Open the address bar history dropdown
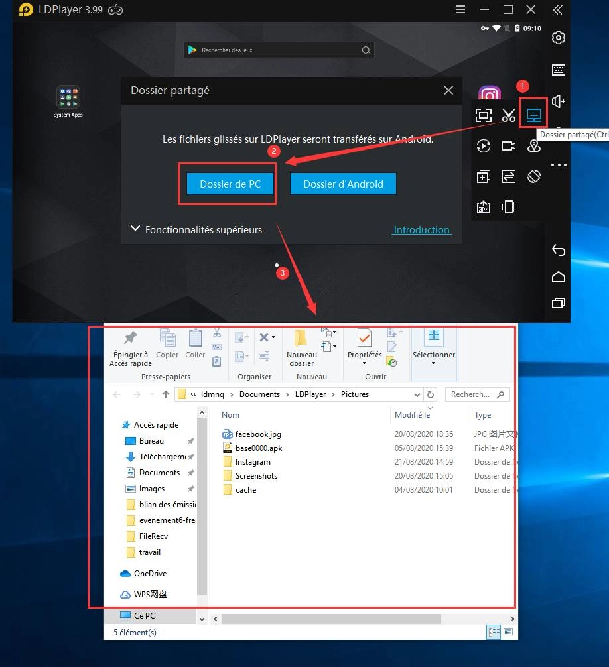 [417, 394]
